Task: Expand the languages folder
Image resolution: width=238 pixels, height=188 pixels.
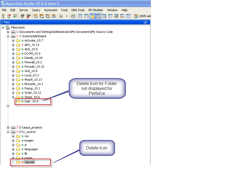Action: [x=13, y=149]
